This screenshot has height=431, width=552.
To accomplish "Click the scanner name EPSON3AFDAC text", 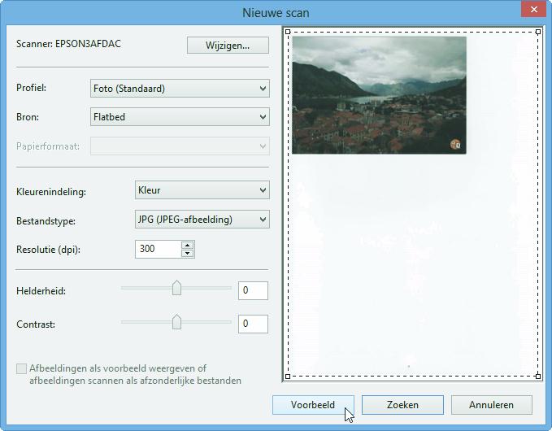I will (88, 44).
